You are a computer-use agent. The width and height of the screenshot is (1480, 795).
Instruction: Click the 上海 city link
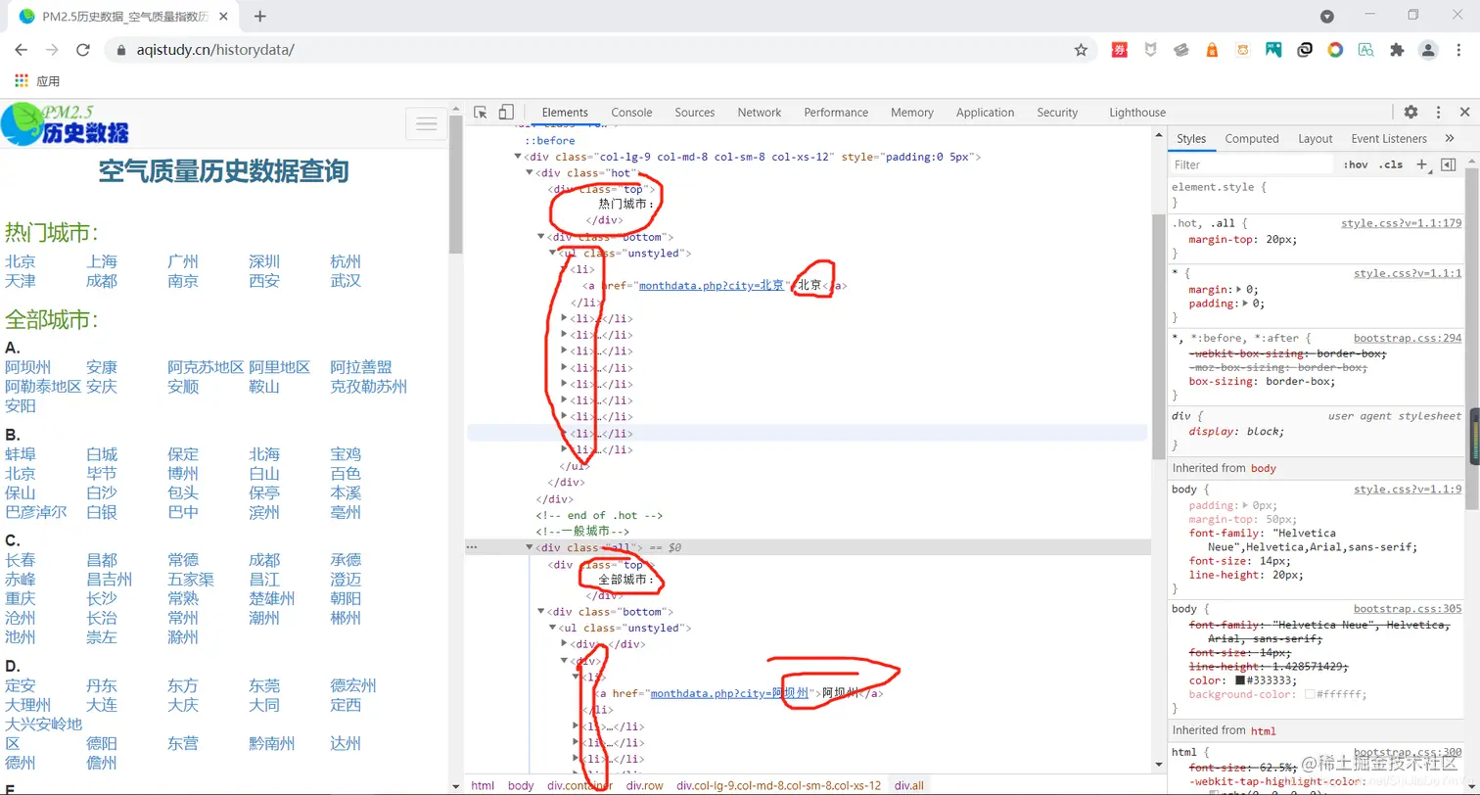coord(102,261)
